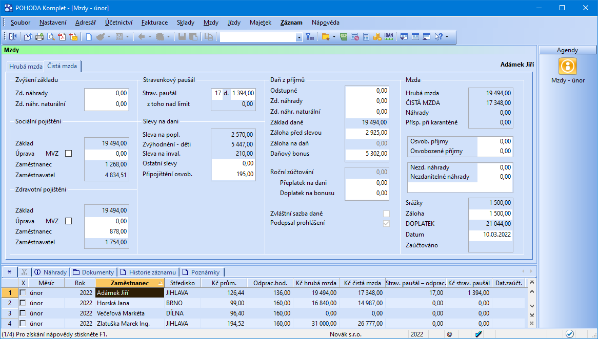The image size is (598, 339).
Task: Click the save diskette toolbar icon
Action: pos(182,36)
